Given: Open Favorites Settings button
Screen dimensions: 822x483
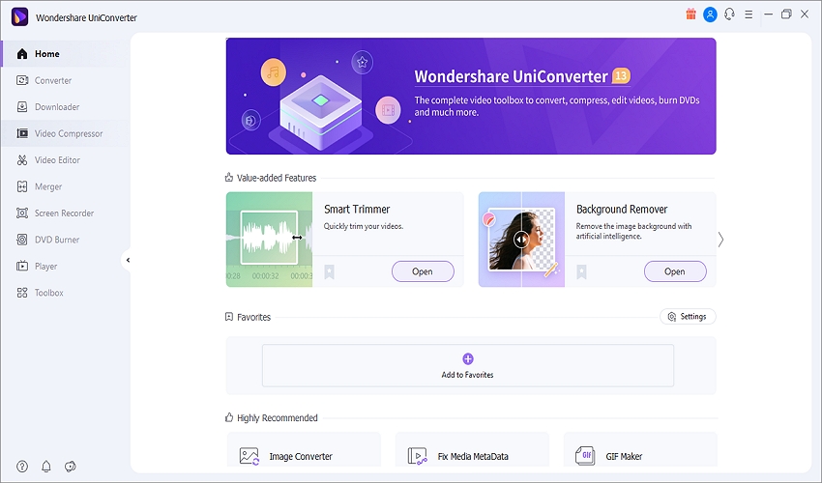Looking at the screenshot, I should [x=688, y=317].
